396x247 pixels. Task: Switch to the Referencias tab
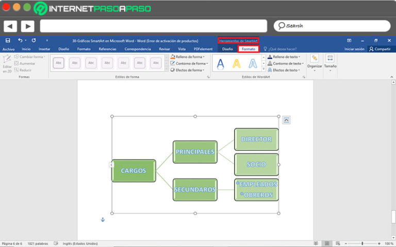tap(107, 49)
